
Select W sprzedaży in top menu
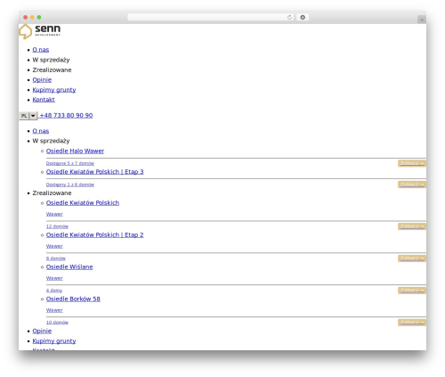(51, 60)
